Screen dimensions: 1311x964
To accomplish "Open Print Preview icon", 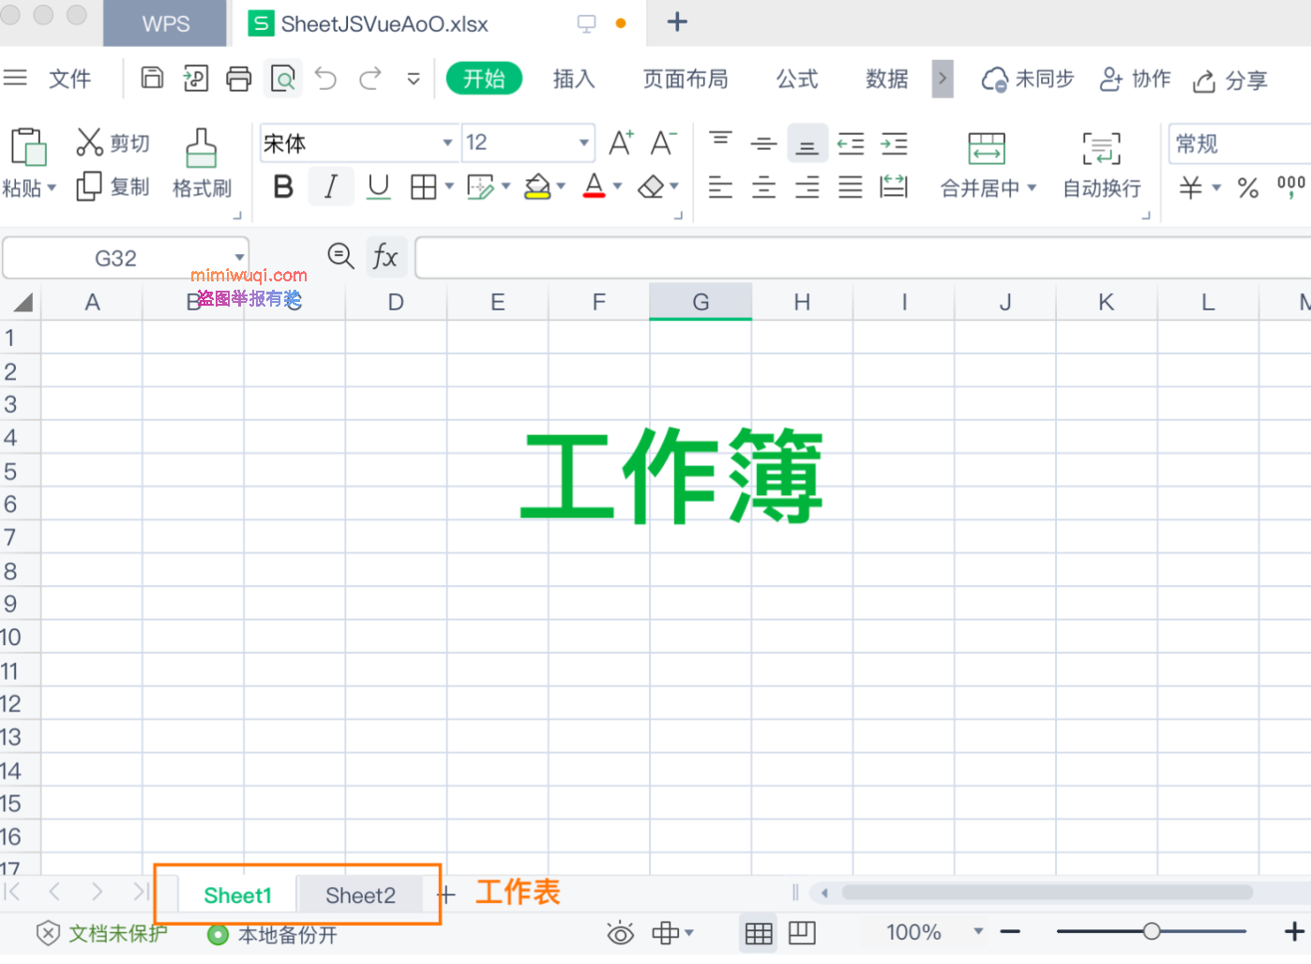I will click(x=283, y=79).
